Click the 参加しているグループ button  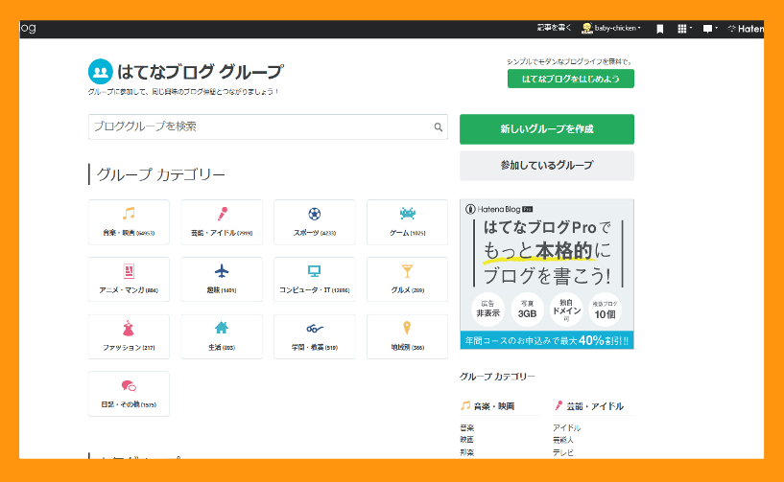(x=547, y=166)
